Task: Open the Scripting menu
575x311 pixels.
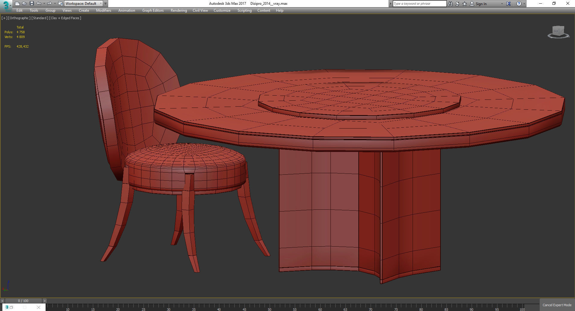Action: [x=245, y=10]
